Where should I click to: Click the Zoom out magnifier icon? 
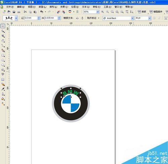[x=108, y=12]
